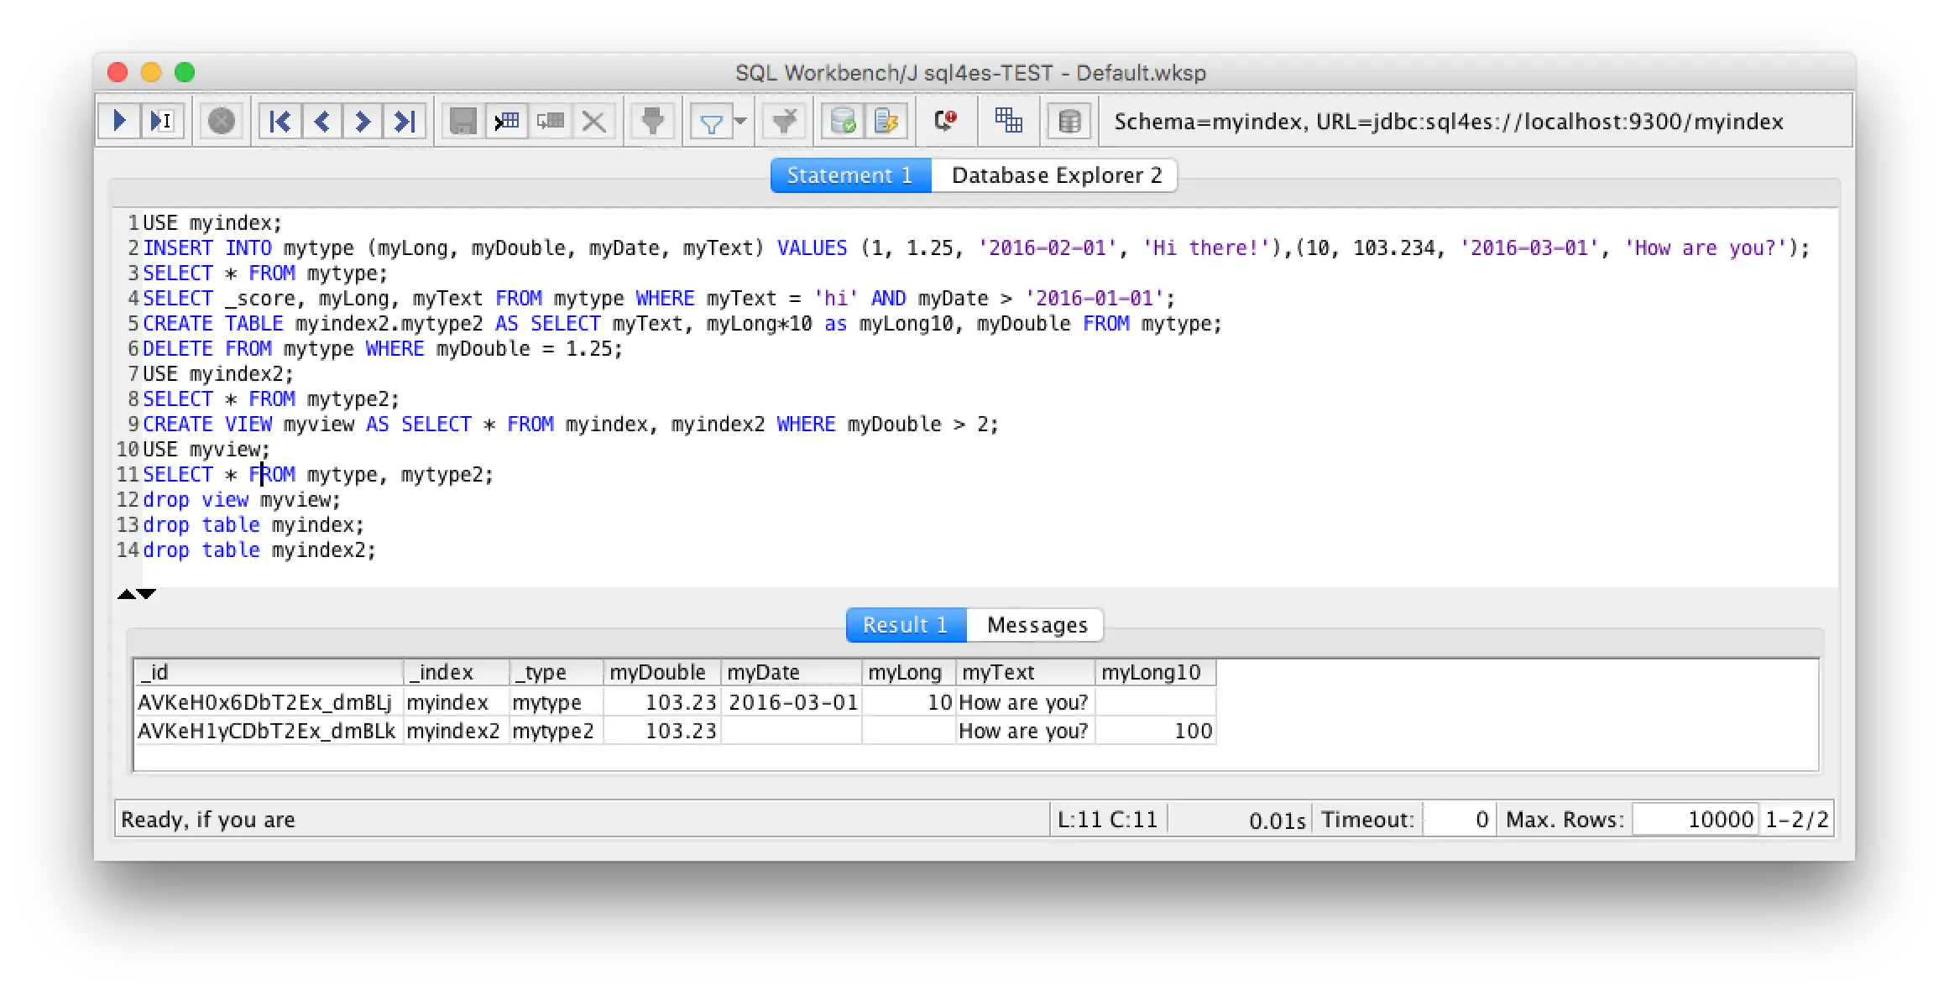Open the filter options dropdown arrow
The height and width of the screenshot is (995, 1949).
(739, 122)
